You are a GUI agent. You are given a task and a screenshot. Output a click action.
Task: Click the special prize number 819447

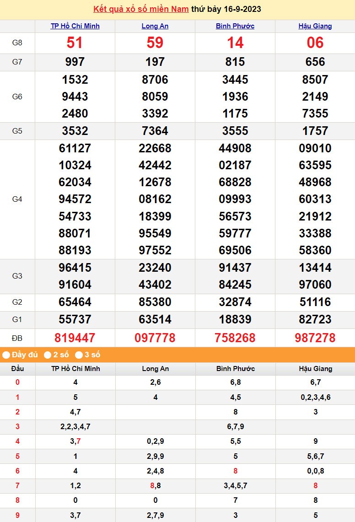point(75,338)
